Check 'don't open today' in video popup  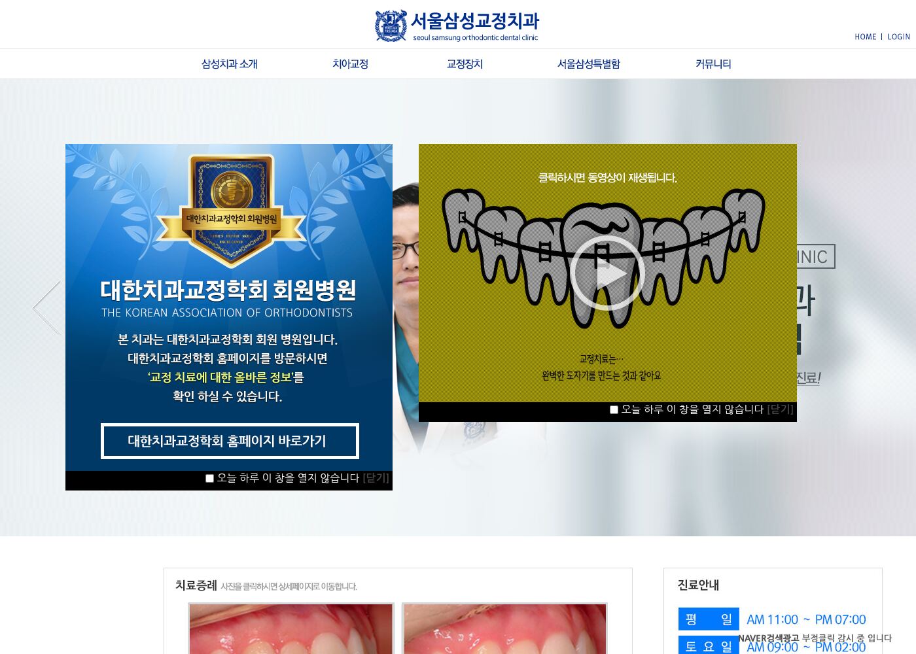tap(614, 409)
